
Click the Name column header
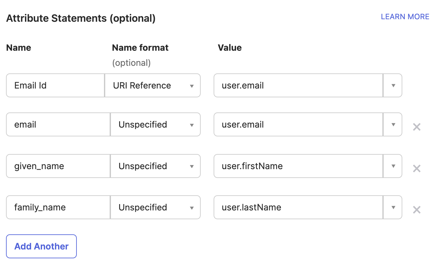point(19,48)
